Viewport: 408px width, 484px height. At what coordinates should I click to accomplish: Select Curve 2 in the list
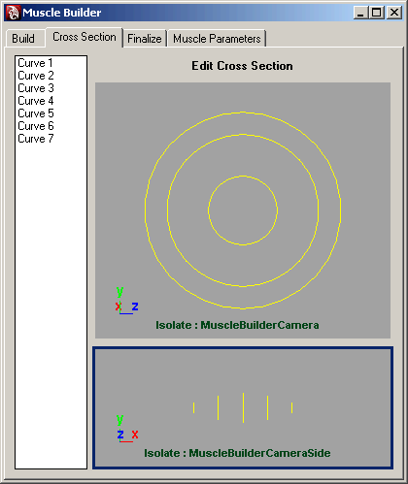tap(36, 76)
